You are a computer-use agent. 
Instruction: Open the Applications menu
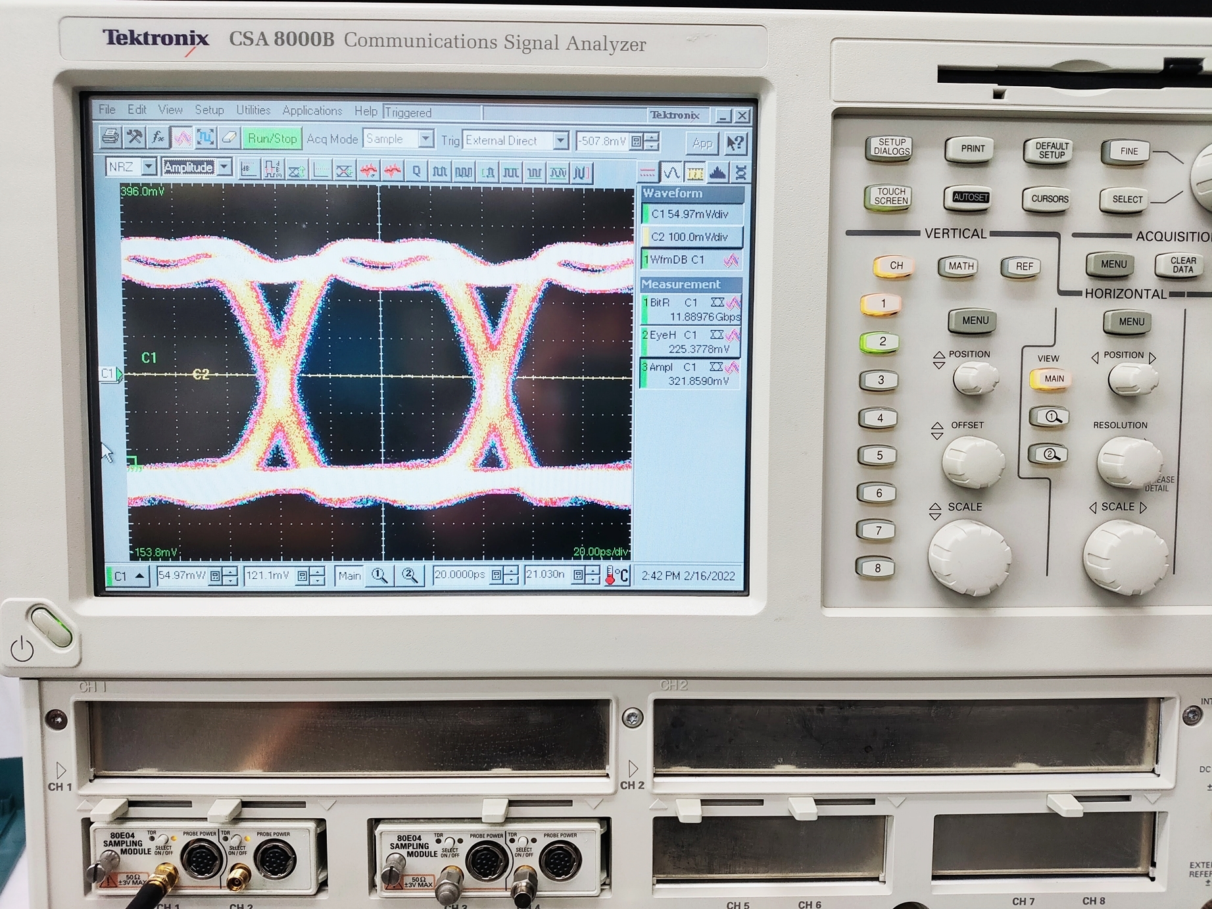tap(312, 111)
